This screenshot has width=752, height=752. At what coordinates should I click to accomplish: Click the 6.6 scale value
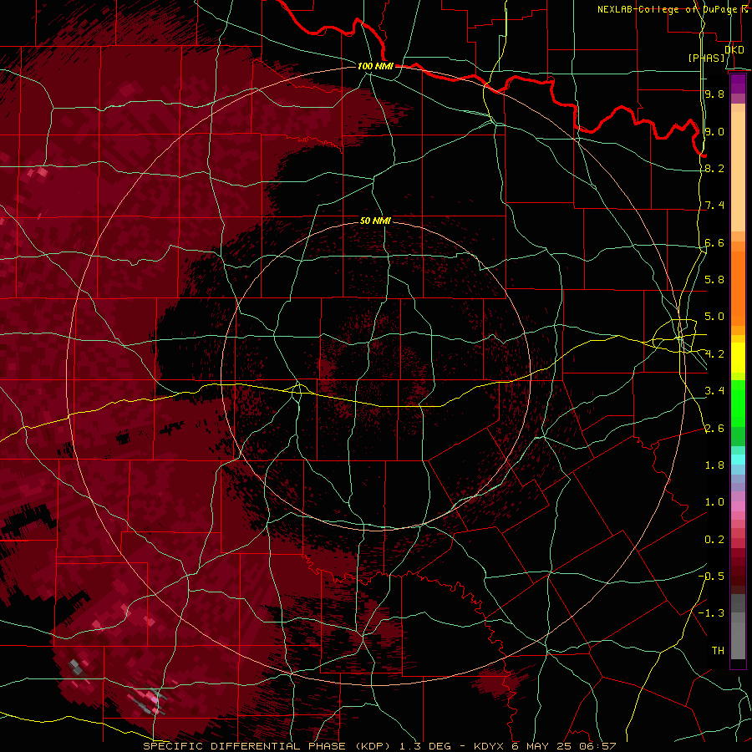714,242
